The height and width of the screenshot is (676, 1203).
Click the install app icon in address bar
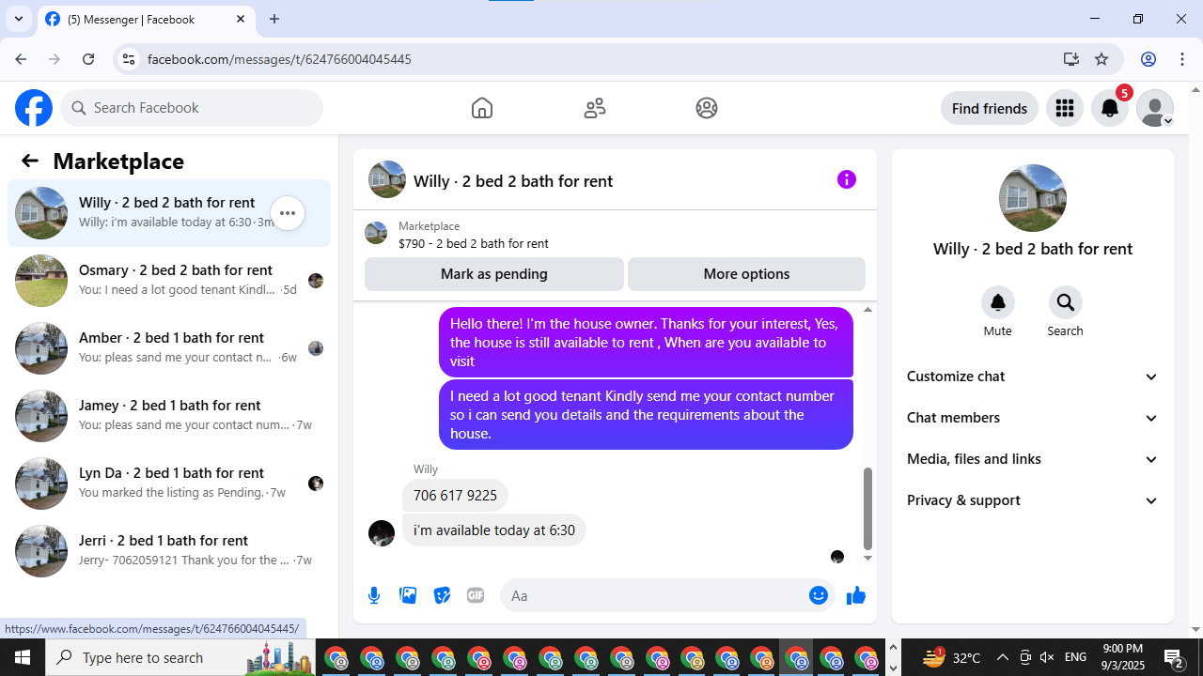click(1071, 59)
